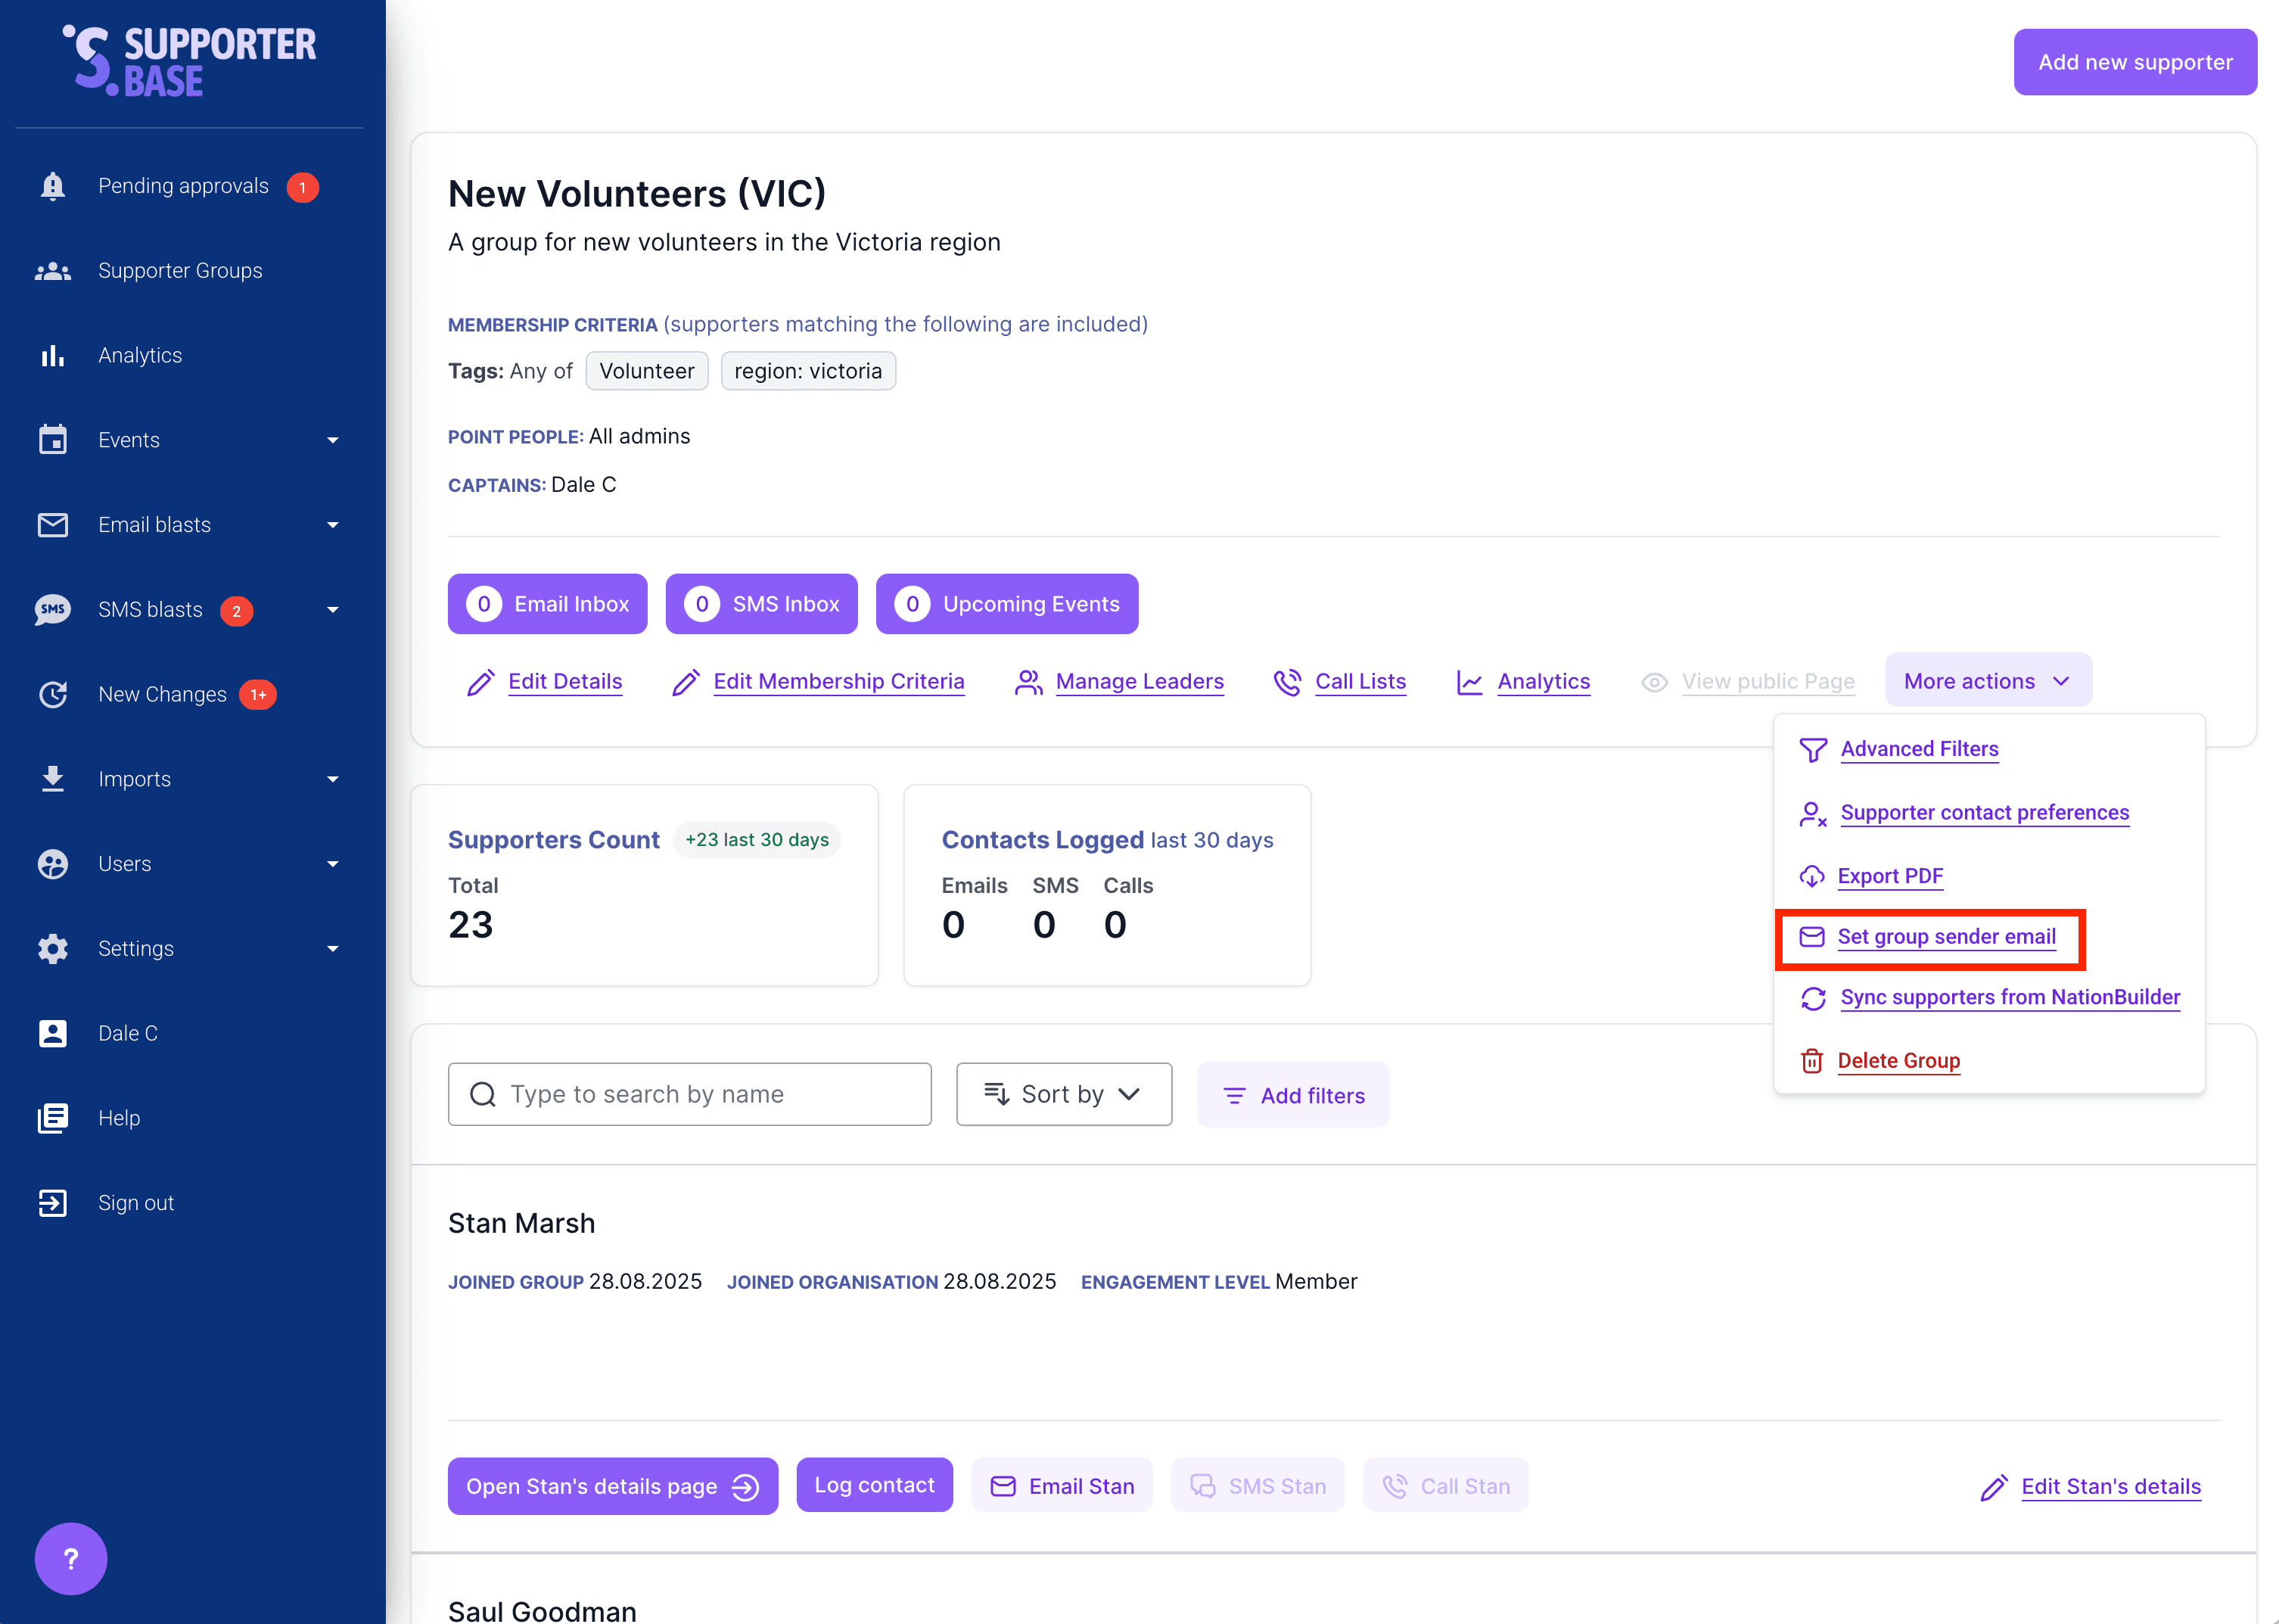The height and width of the screenshot is (1624, 2279).
Task: Click the Analytics bar chart sidebar icon
Action: click(x=53, y=356)
